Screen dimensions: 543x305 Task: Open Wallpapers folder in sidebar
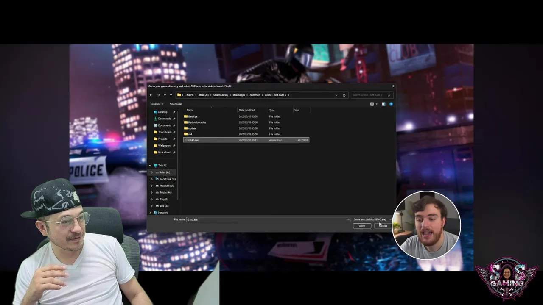(x=164, y=146)
